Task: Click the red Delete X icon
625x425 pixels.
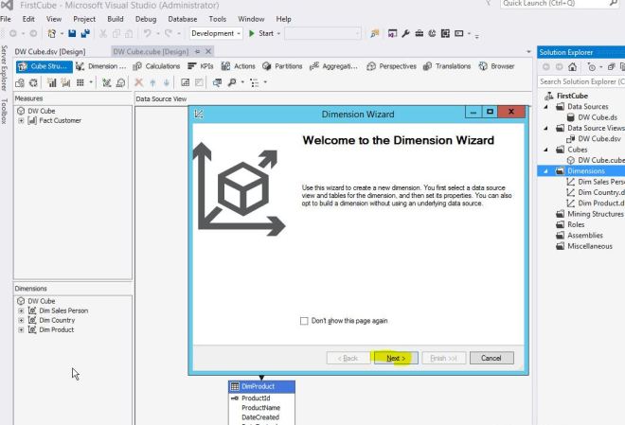Action: point(138,82)
